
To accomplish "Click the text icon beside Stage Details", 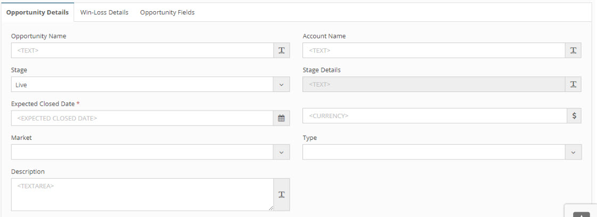I will click(573, 85).
